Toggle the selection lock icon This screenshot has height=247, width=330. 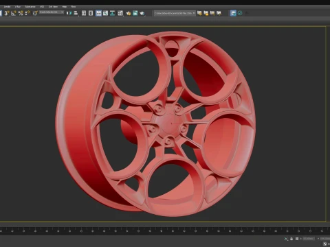(291, 239)
